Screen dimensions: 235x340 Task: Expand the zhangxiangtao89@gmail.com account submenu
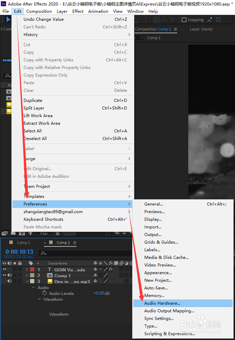coord(73,212)
